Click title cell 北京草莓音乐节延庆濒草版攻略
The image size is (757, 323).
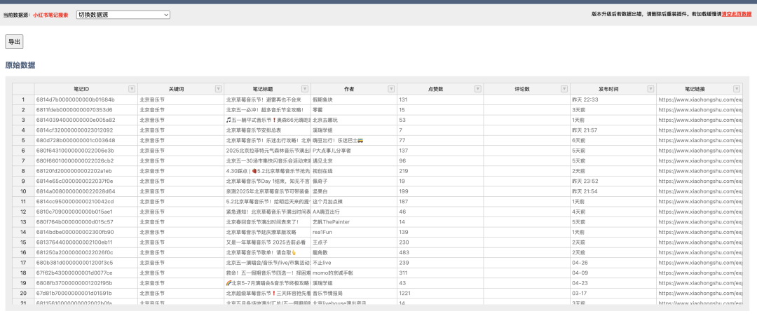[268, 232]
